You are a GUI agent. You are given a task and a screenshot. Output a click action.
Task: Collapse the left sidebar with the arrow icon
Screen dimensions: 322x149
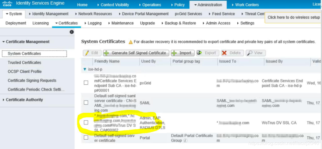click(x=72, y=32)
